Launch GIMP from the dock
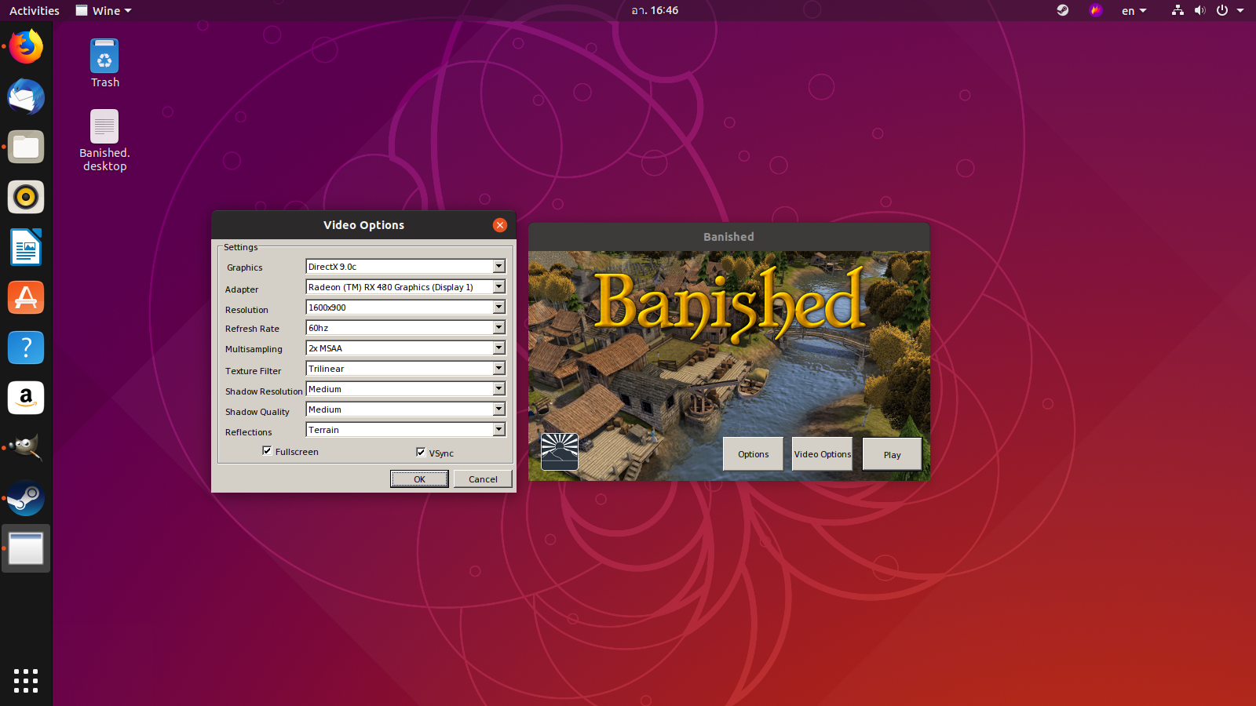Image resolution: width=1256 pixels, height=706 pixels. [x=26, y=448]
